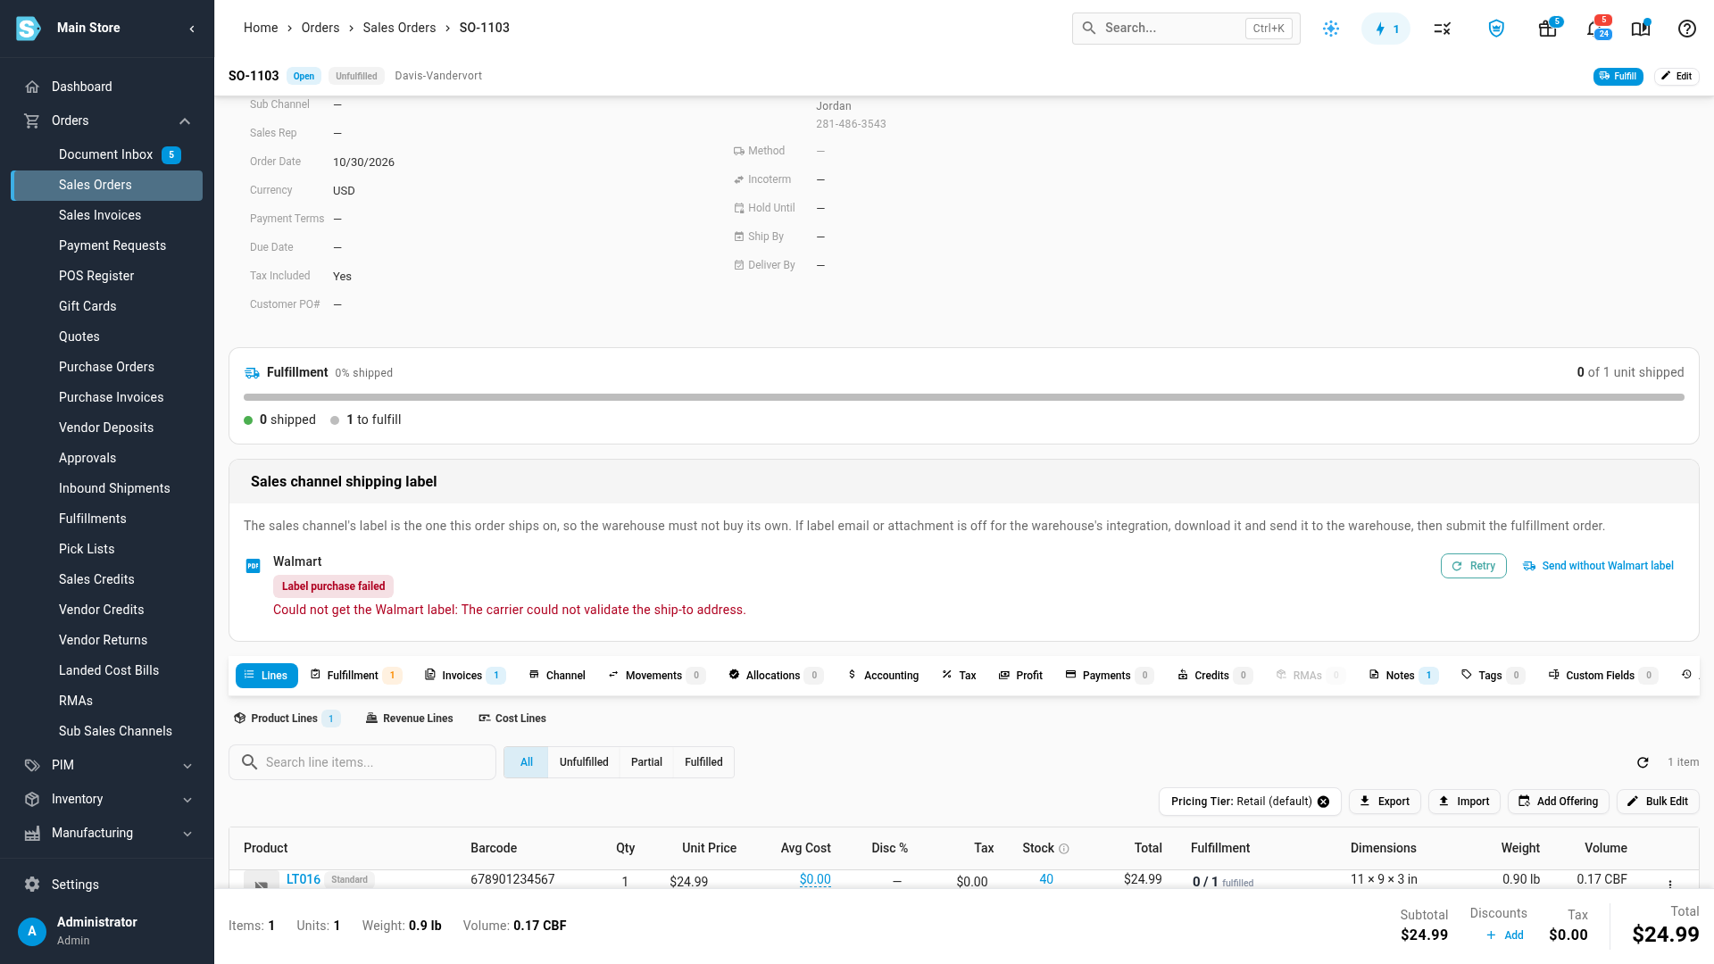The width and height of the screenshot is (1714, 964).
Task: Open the history tab icon
Action: point(1686,675)
